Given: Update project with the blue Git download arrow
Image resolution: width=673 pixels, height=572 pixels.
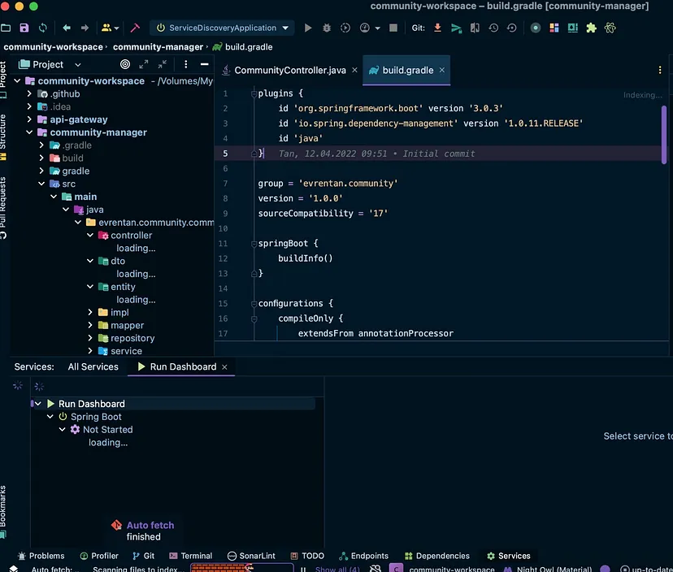Looking at the screenshot, I should pyautogui.click(x=437, y=27).
